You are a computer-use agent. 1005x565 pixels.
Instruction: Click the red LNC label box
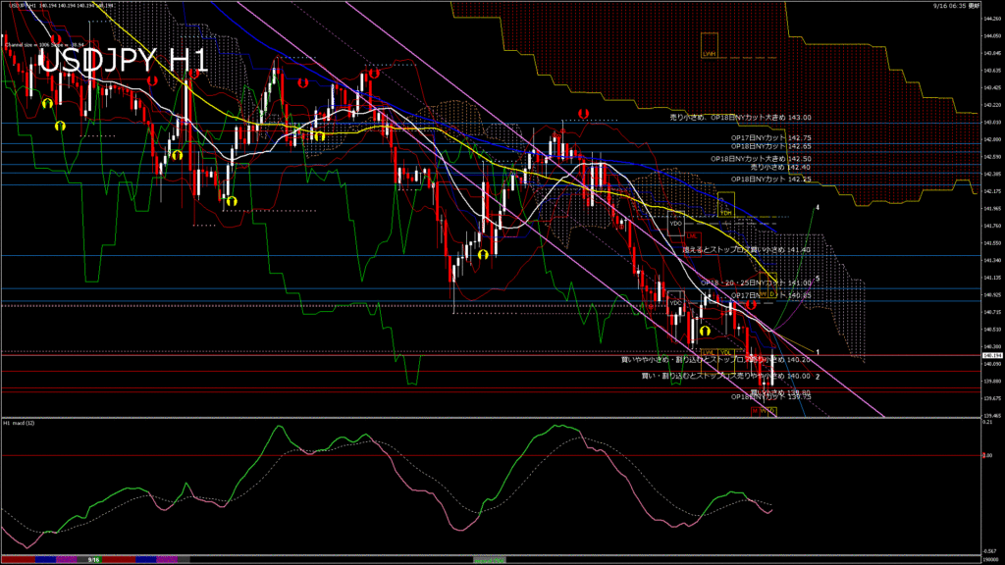click(x=693, y=236)
